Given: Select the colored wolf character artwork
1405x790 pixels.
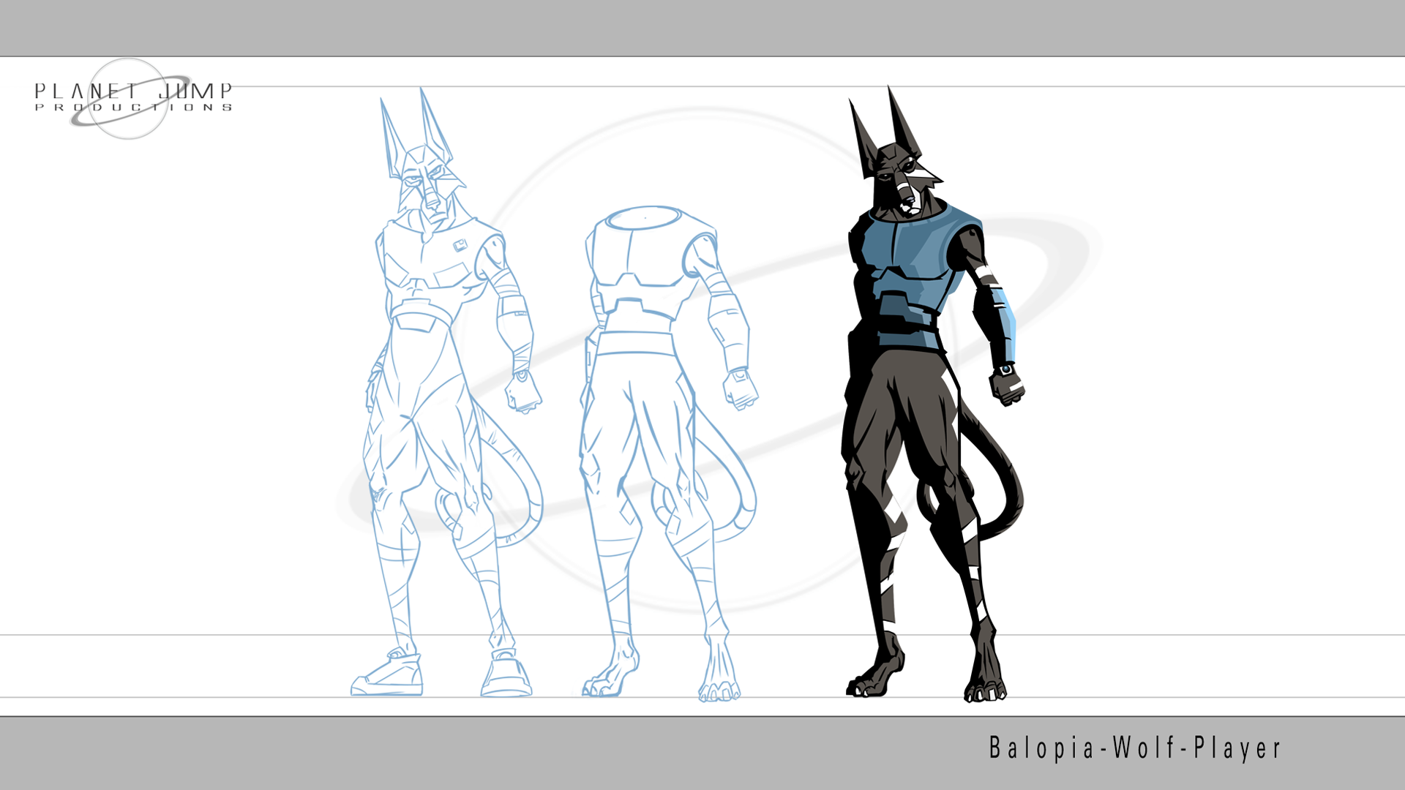Looking at the screenshot, I should coord(933,395).
